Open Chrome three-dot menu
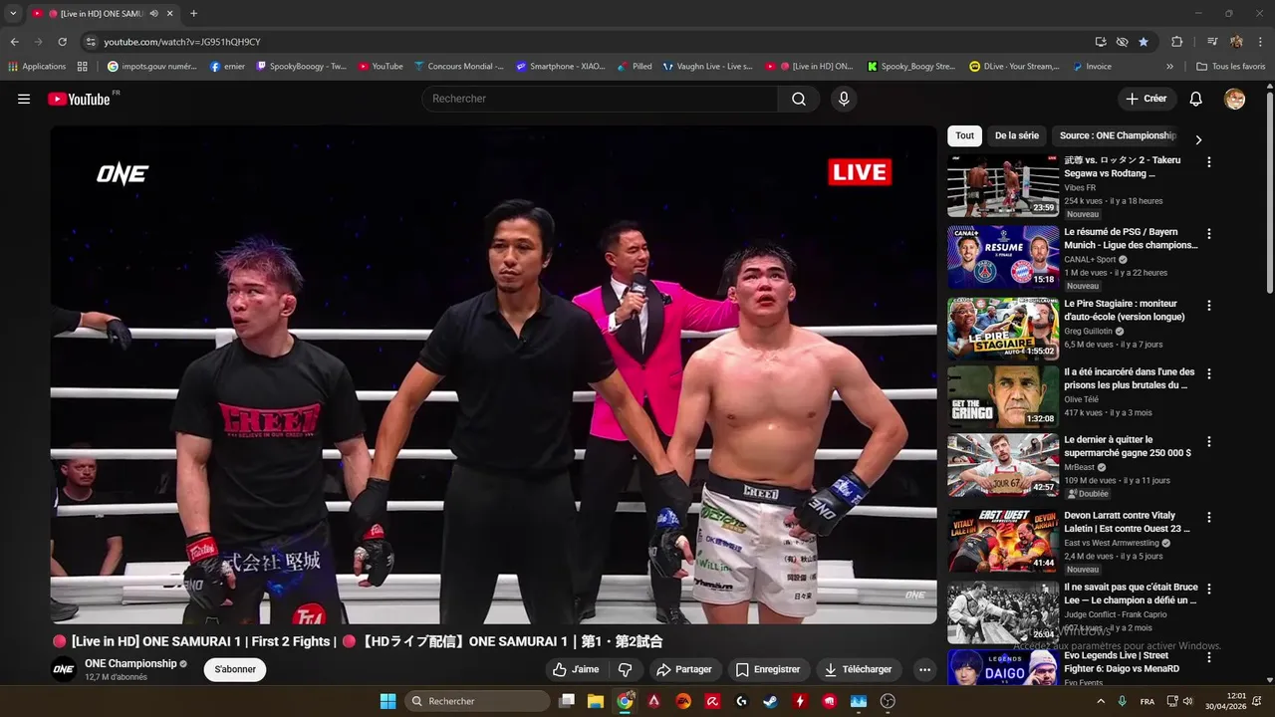 tap(1261, 42)
